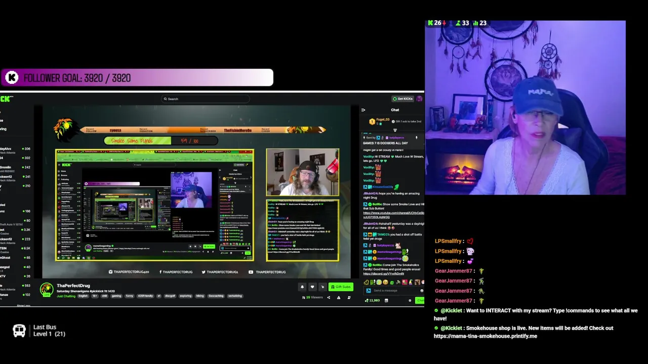This screenshot has width=648, height=364.
Task: Select the Geocaching tag
Action: (216, 296)
